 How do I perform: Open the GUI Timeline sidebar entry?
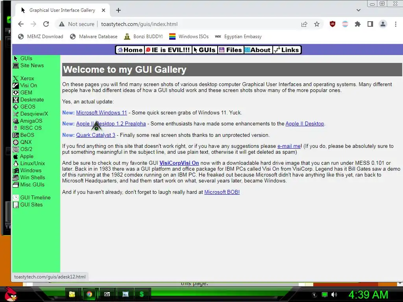pyautogui.click(x=31, y=197)
